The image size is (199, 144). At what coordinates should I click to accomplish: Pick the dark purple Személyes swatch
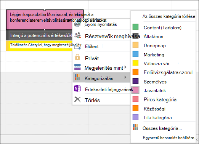135,81
